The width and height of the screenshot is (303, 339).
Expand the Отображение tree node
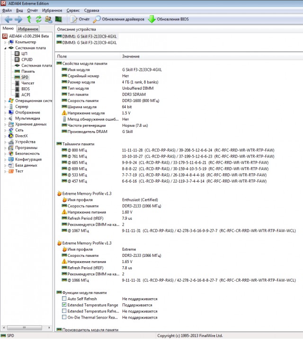click(x=5, y=113)
